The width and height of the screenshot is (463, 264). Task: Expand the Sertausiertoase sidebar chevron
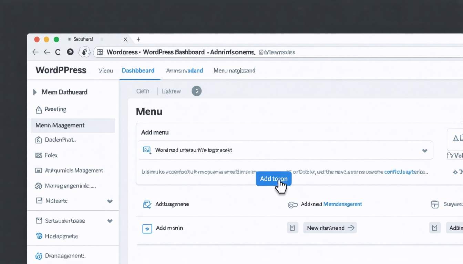[110, 221]
